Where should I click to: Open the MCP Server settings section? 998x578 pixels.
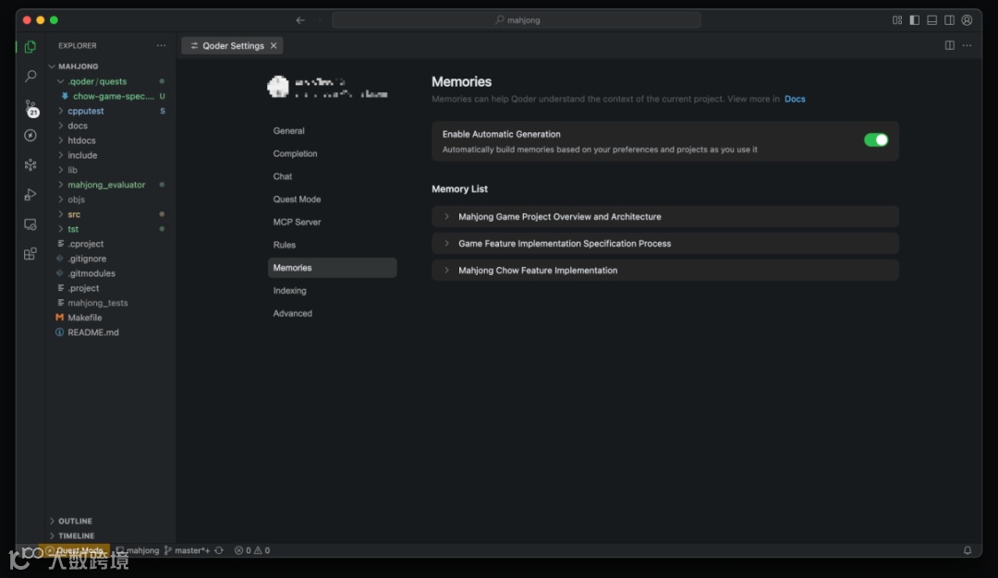[x=297, y=223]
